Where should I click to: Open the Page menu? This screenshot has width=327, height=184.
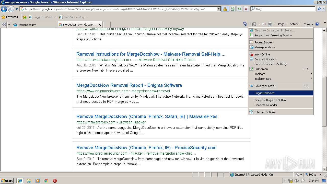pyautogui.click(x=282, y=24)
